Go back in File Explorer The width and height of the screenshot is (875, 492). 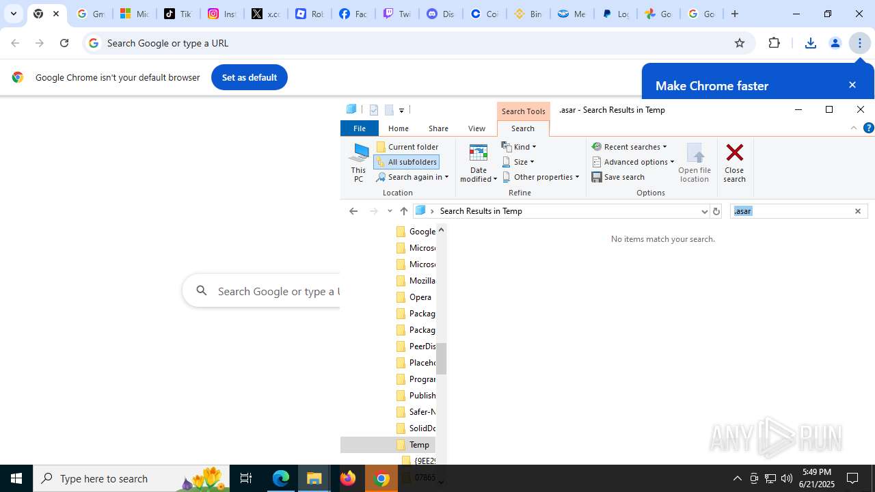(x=353, y=211)
